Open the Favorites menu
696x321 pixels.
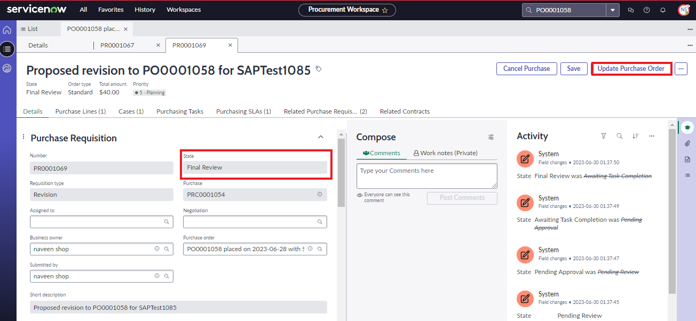tap(111, 10)
